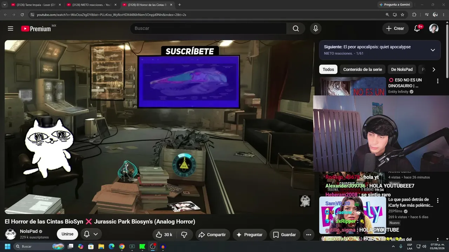Viewport: 449px width, 252px height.
Task: Click the Chrome address bar URL
Action: 112,15
